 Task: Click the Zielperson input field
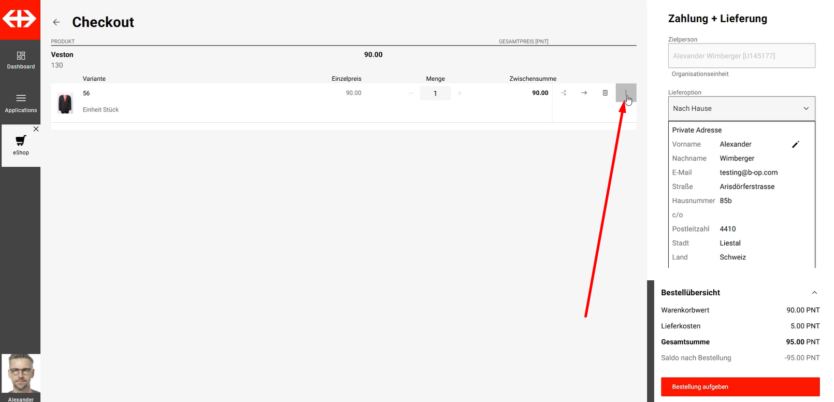741,56
